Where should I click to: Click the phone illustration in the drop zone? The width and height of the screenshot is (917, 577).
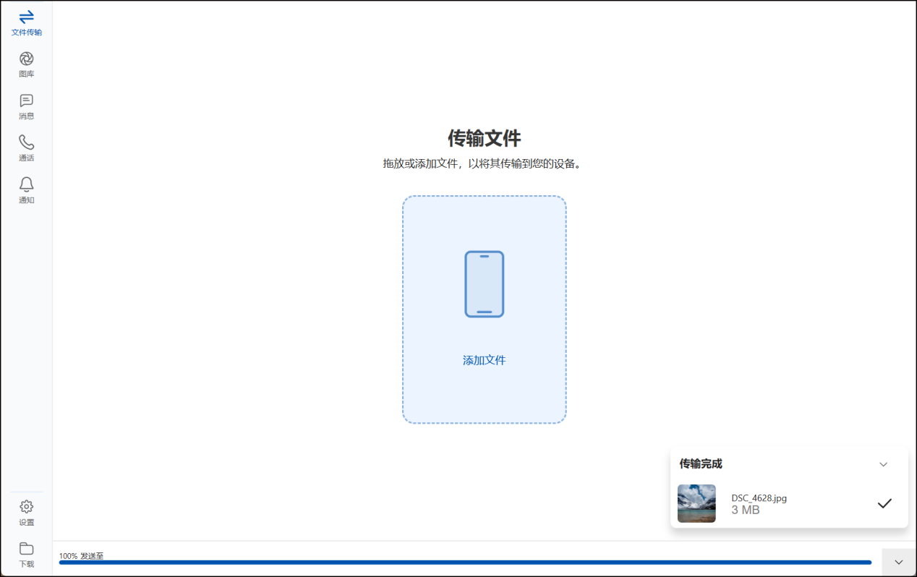(484, 284)
